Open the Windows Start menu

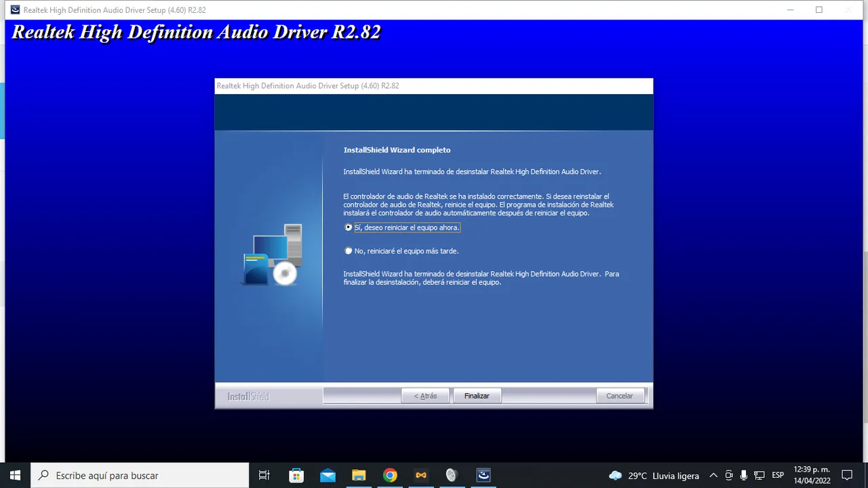tap(15, 475)
